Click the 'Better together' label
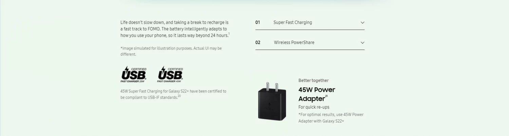Image resolution: width=509 pixels, height=136 pixels. (x=314, y=81)
